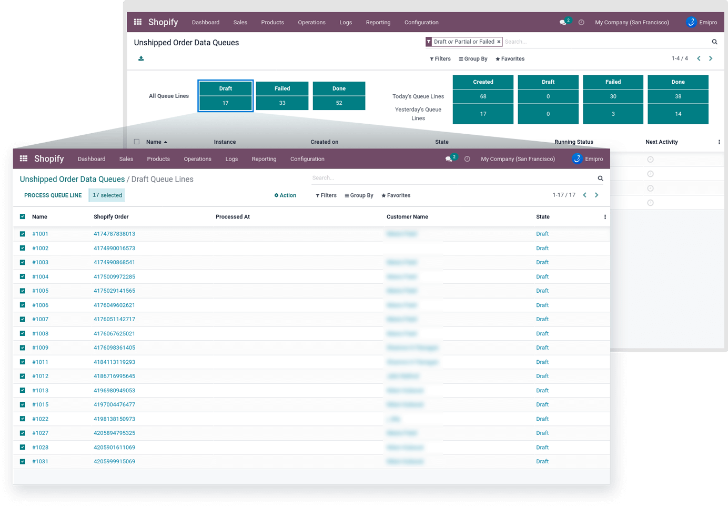Viewport: 728px width, 506px height.
Task: Click first Next Activity clock icon
Action: point(650,160)
